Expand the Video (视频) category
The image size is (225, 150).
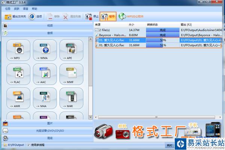point(48,25)
